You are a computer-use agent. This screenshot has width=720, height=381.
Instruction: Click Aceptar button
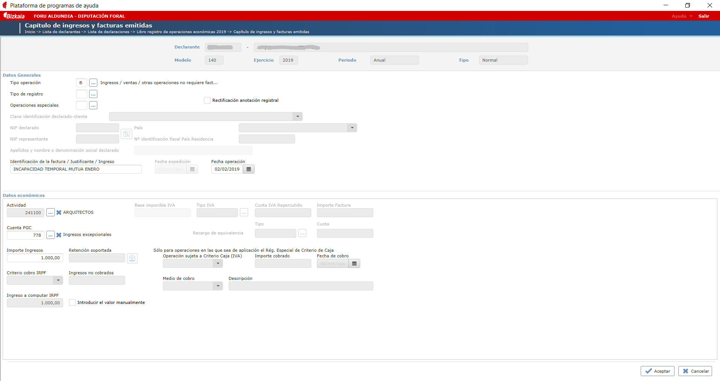tap(658, 371)
